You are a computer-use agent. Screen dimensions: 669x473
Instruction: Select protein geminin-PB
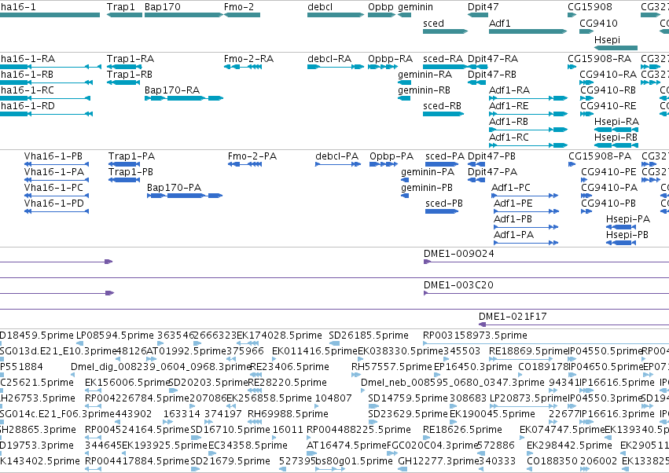405,196
